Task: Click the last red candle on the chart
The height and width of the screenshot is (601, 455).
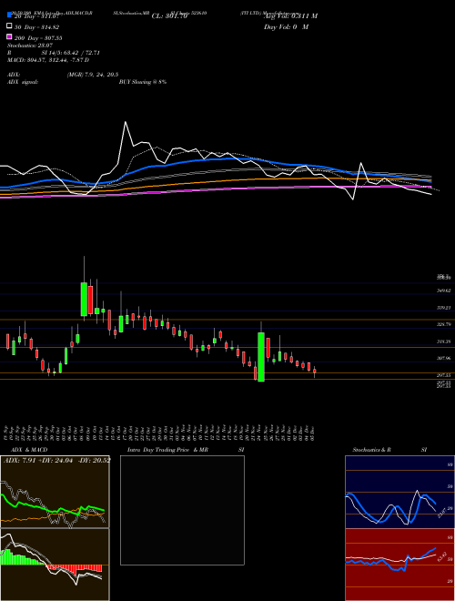Action: 315,371
